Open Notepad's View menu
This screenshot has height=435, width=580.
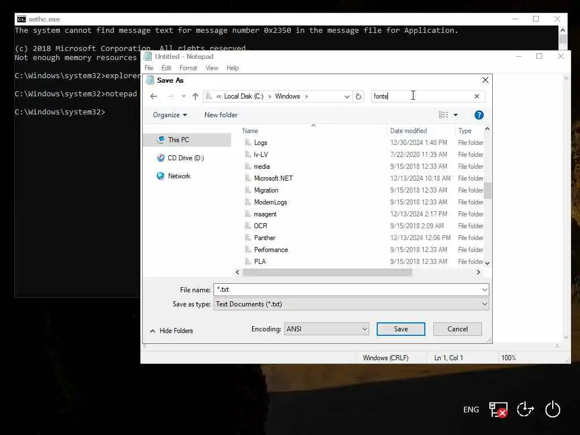tap(212, 68)
